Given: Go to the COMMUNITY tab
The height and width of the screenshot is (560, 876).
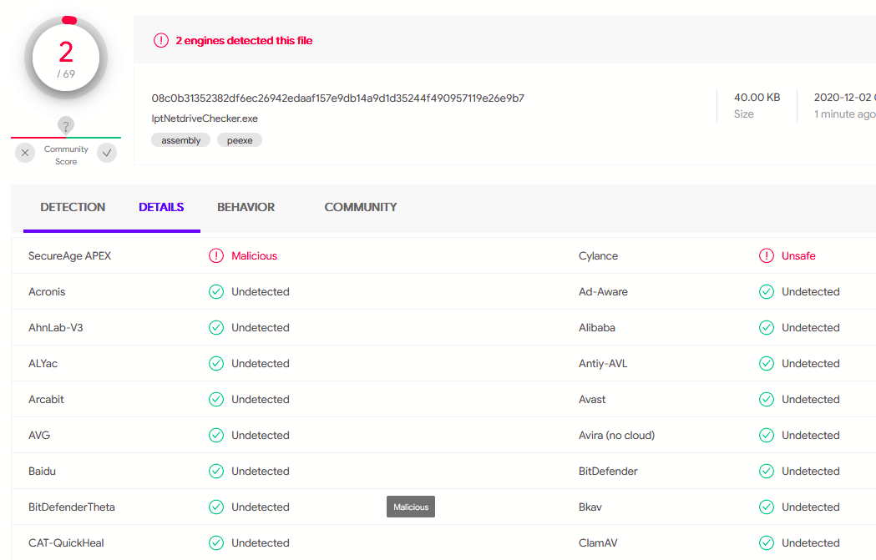Looking at the screenshot, I should pos(361,207).
